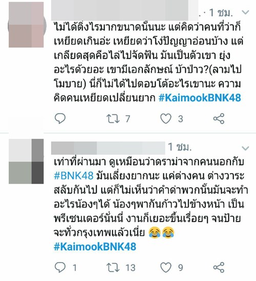Open #BNK48 hashtag in second tweet
The width and height of the screenshot is (256, 281).
coord(74,175)
